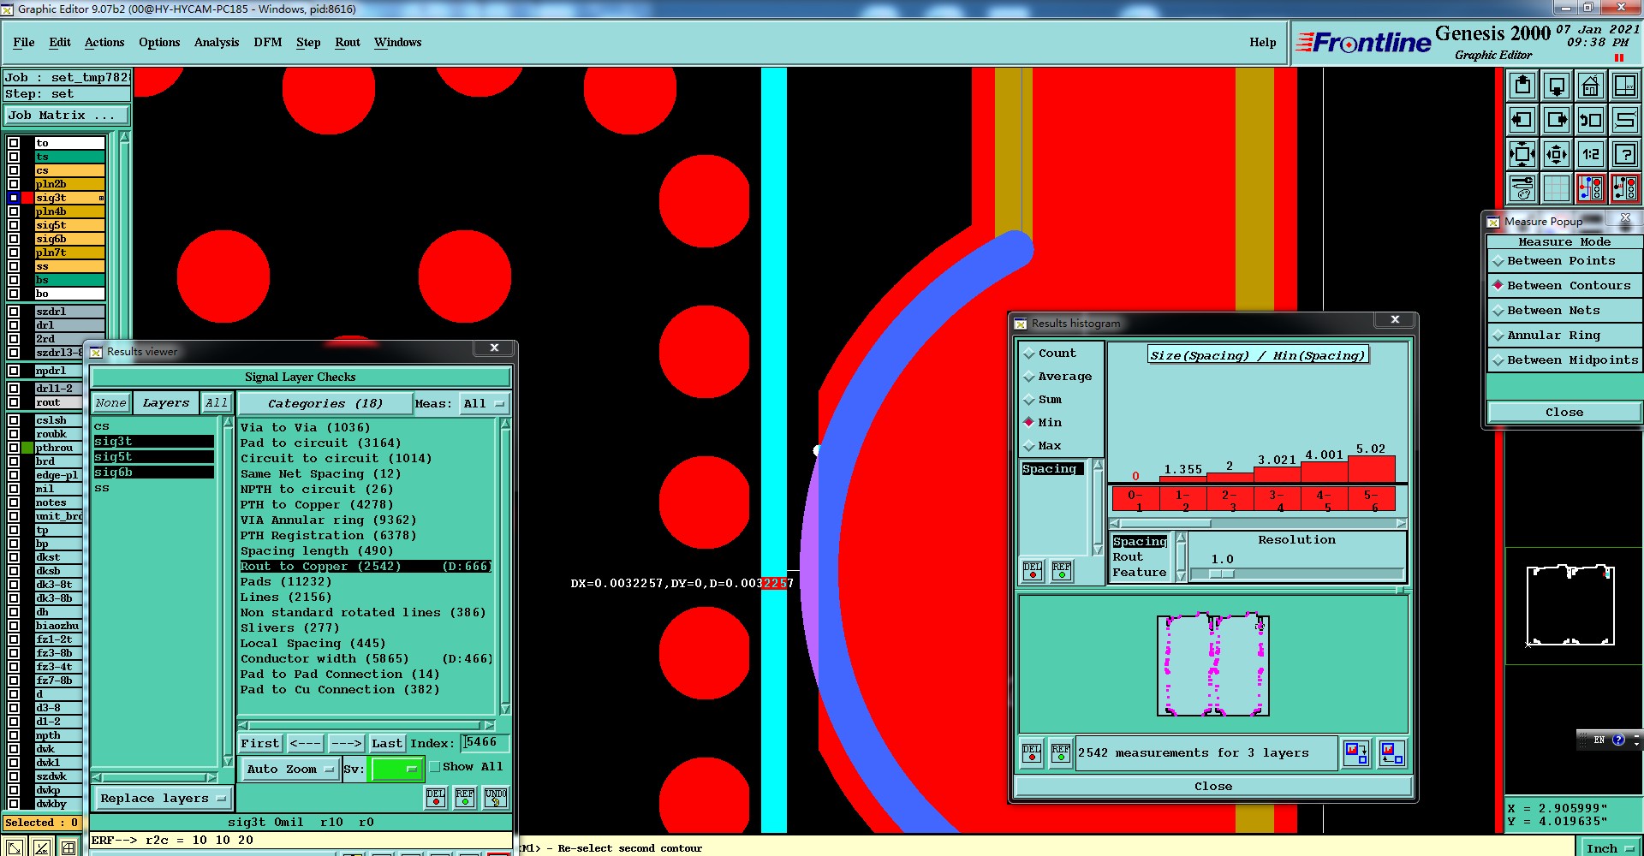Select Between Nets measure mode
Viewport: 1644px width, 856px height.
(1564, 311)
